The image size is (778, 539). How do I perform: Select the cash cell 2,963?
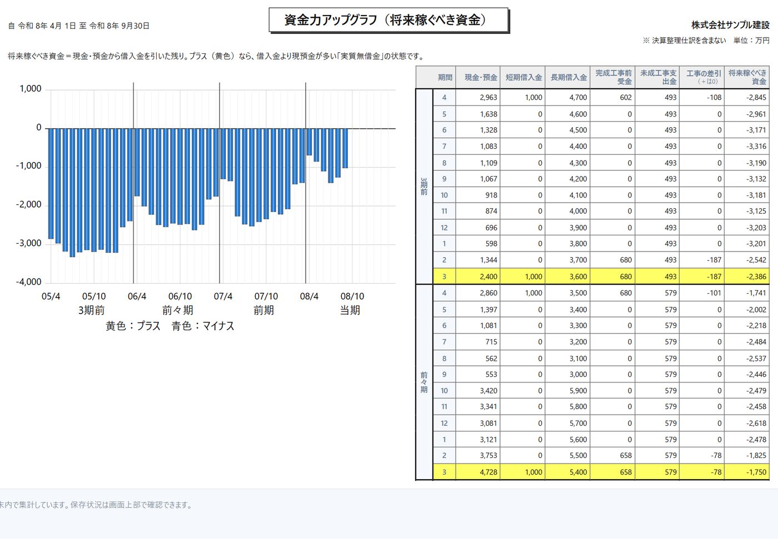pos(478,97)
